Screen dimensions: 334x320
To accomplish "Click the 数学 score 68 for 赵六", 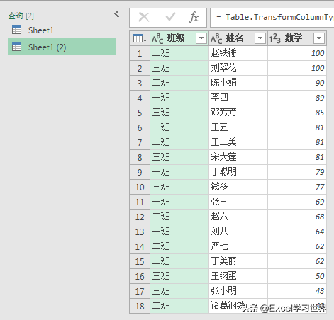I will (297, 217).
